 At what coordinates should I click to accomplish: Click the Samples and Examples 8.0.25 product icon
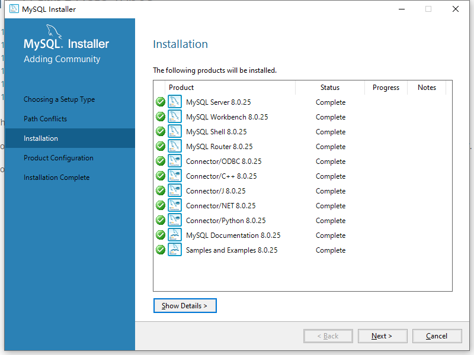175,250
